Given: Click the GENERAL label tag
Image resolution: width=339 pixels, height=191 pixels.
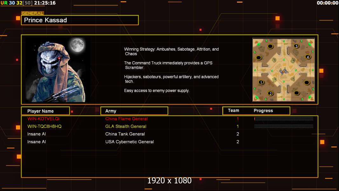Looking at the screenshot, I should click(x=32, y=13).
